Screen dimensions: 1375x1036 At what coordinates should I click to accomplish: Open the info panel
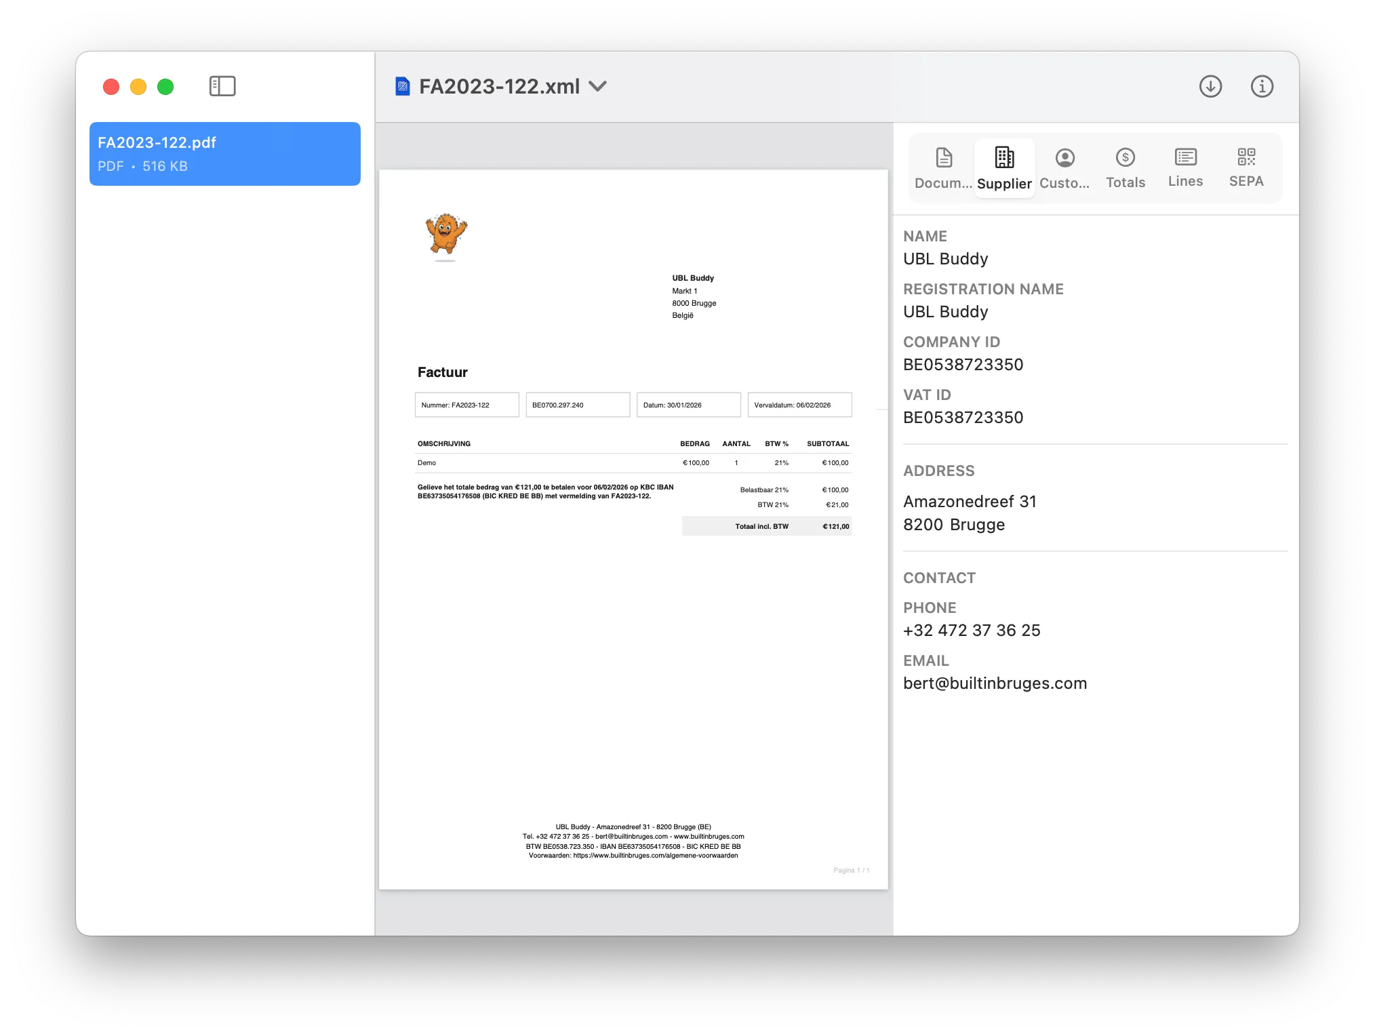click(x=1262, y=86)
